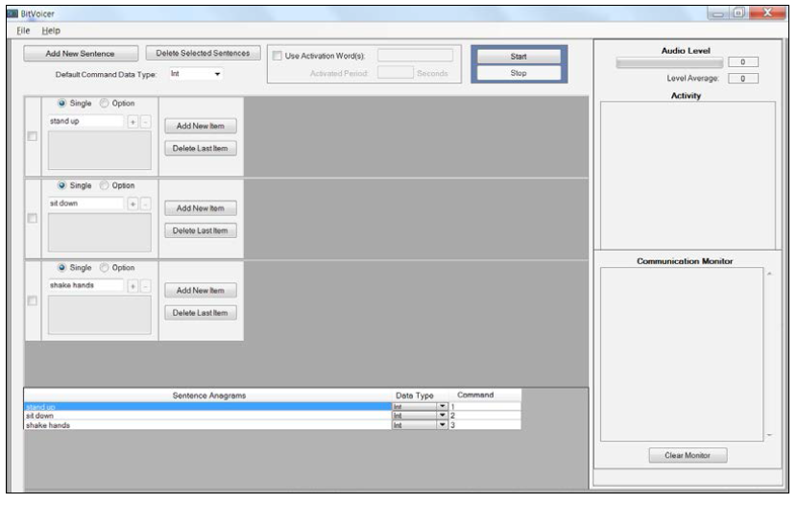Click Add New Item for 'shake hands'
The image size is (798, 505).
point(201,290)
